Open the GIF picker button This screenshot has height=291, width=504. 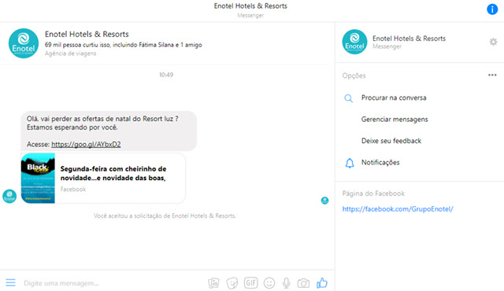coord(250,282)
